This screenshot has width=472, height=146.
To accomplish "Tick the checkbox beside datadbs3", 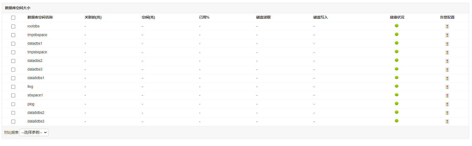I will point(13,69).
